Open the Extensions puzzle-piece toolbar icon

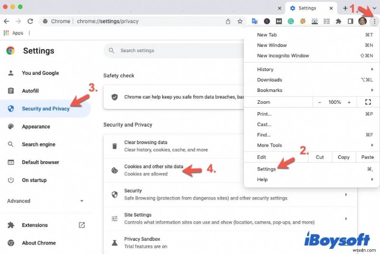coord(339,21)
